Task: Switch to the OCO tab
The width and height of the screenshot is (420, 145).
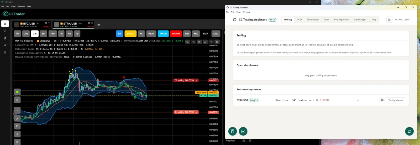Action: 299,19
